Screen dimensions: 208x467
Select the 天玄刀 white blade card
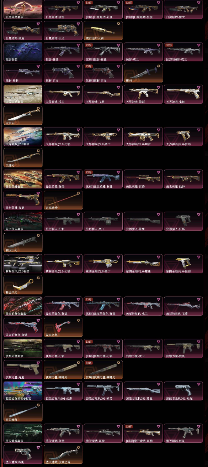click(23, 116)
